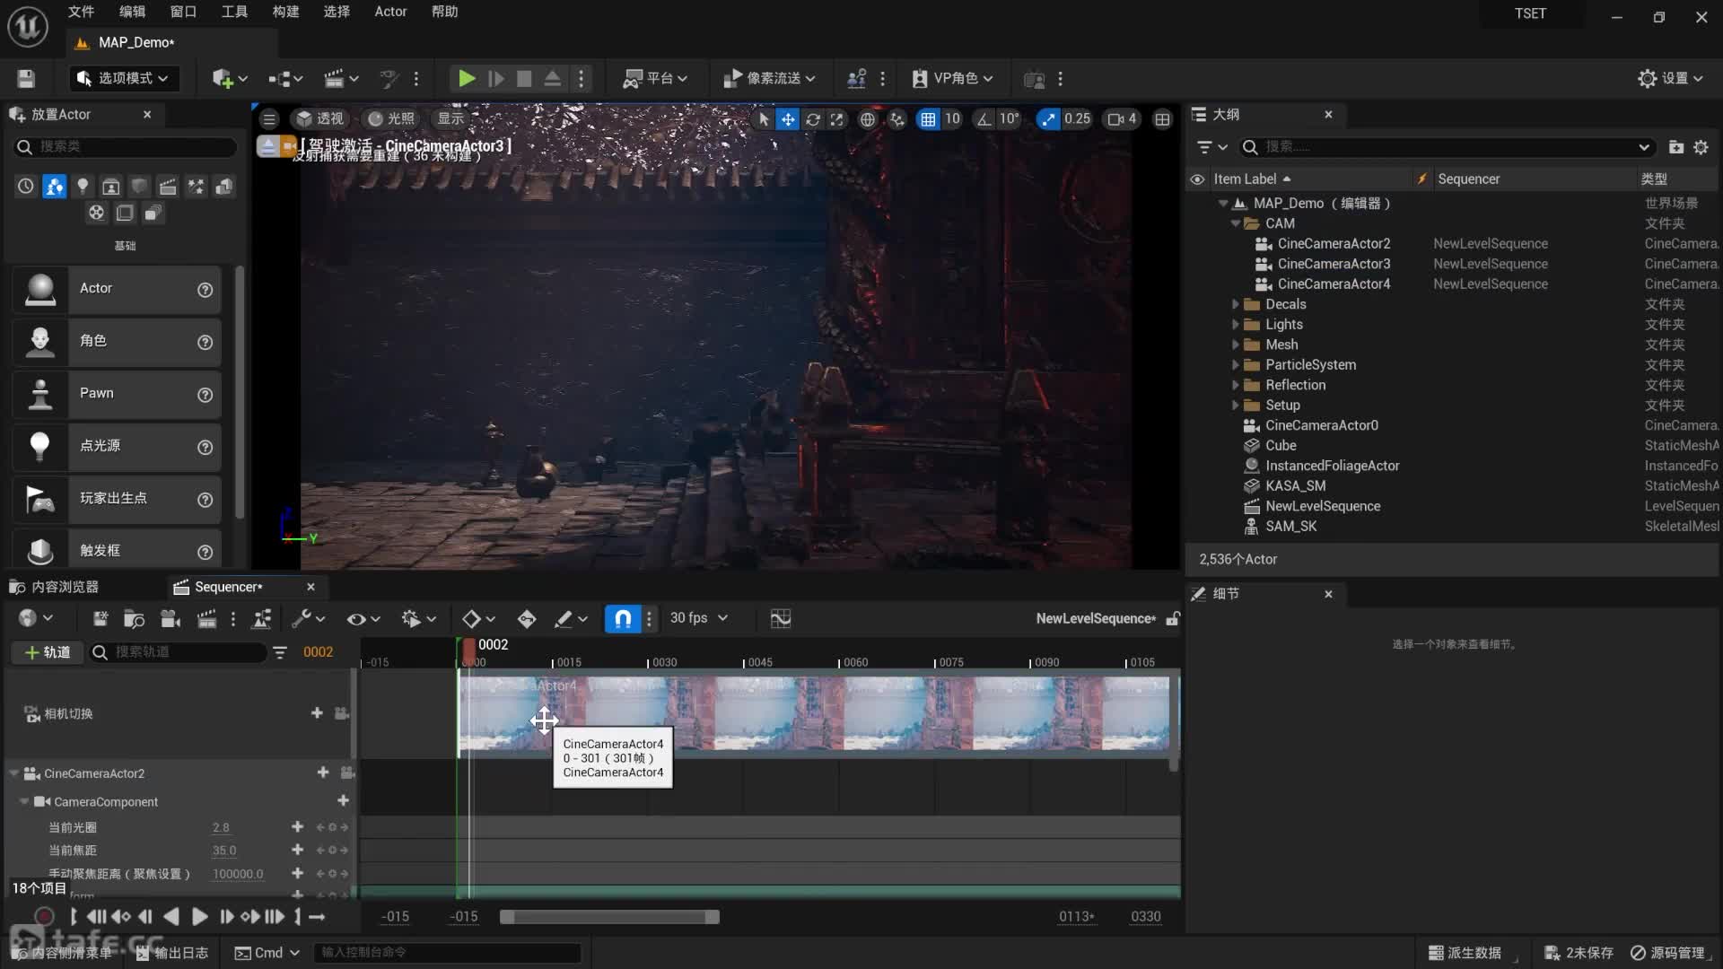Select the Lights category icon in Place Actors

[83, 186]
